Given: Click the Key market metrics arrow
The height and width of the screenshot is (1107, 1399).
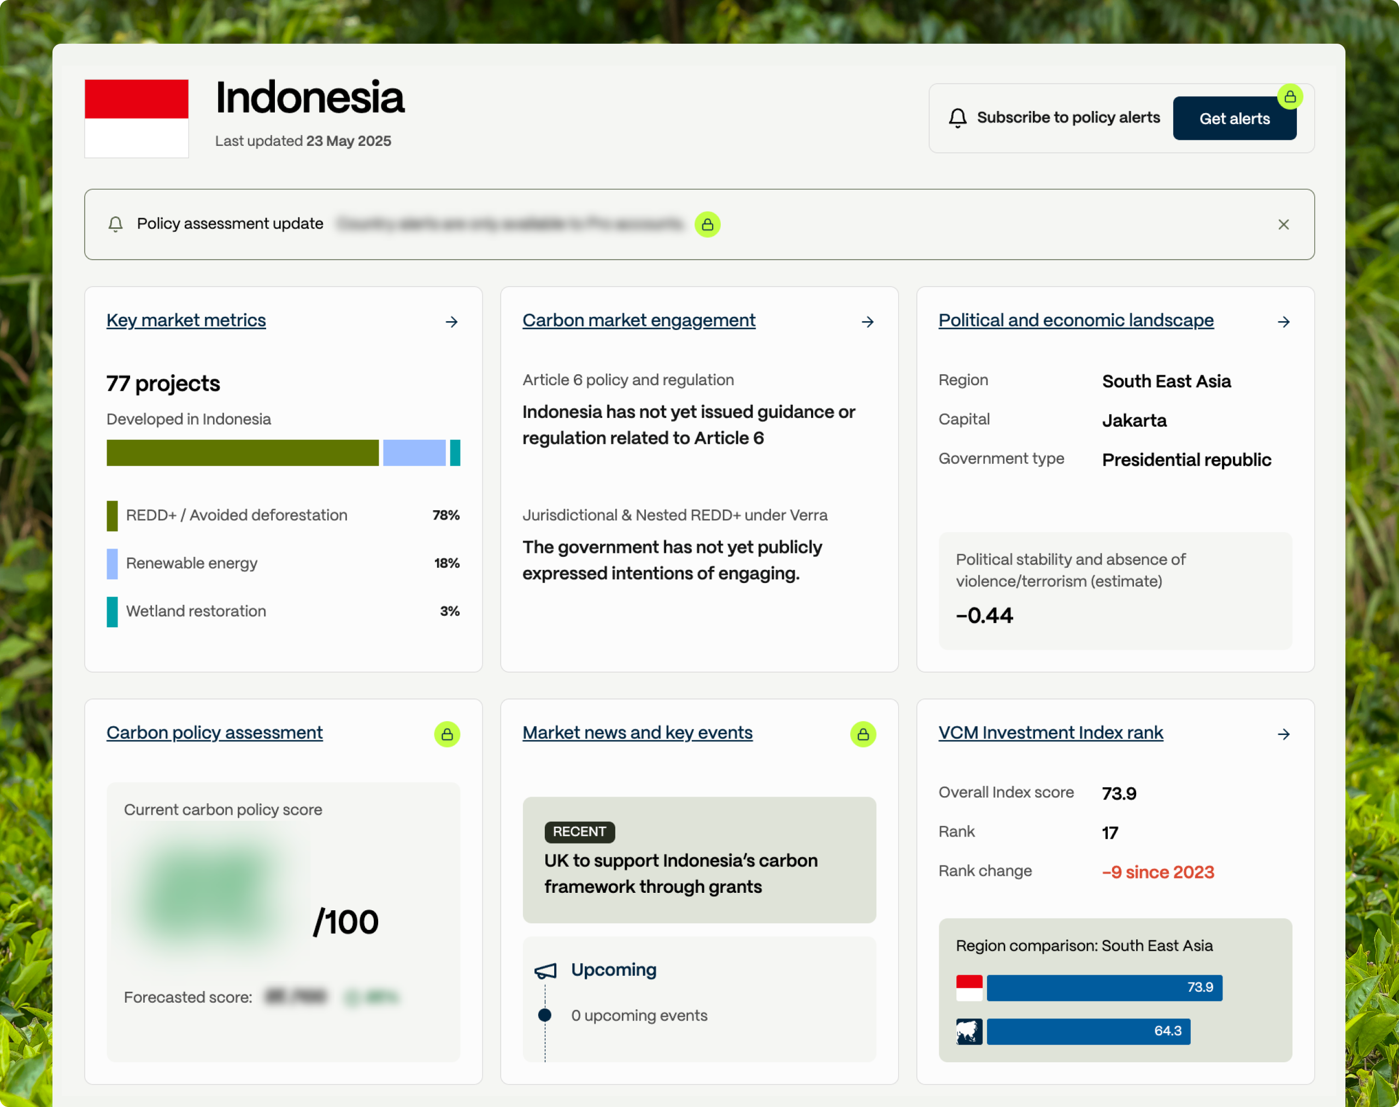Looking at the screenshot, I should 452,322.
